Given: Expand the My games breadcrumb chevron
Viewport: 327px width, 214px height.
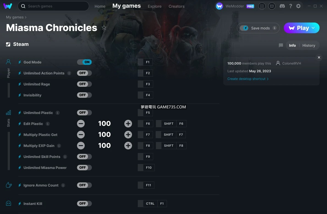Looking at the screenshot, I should click(26, 17).
